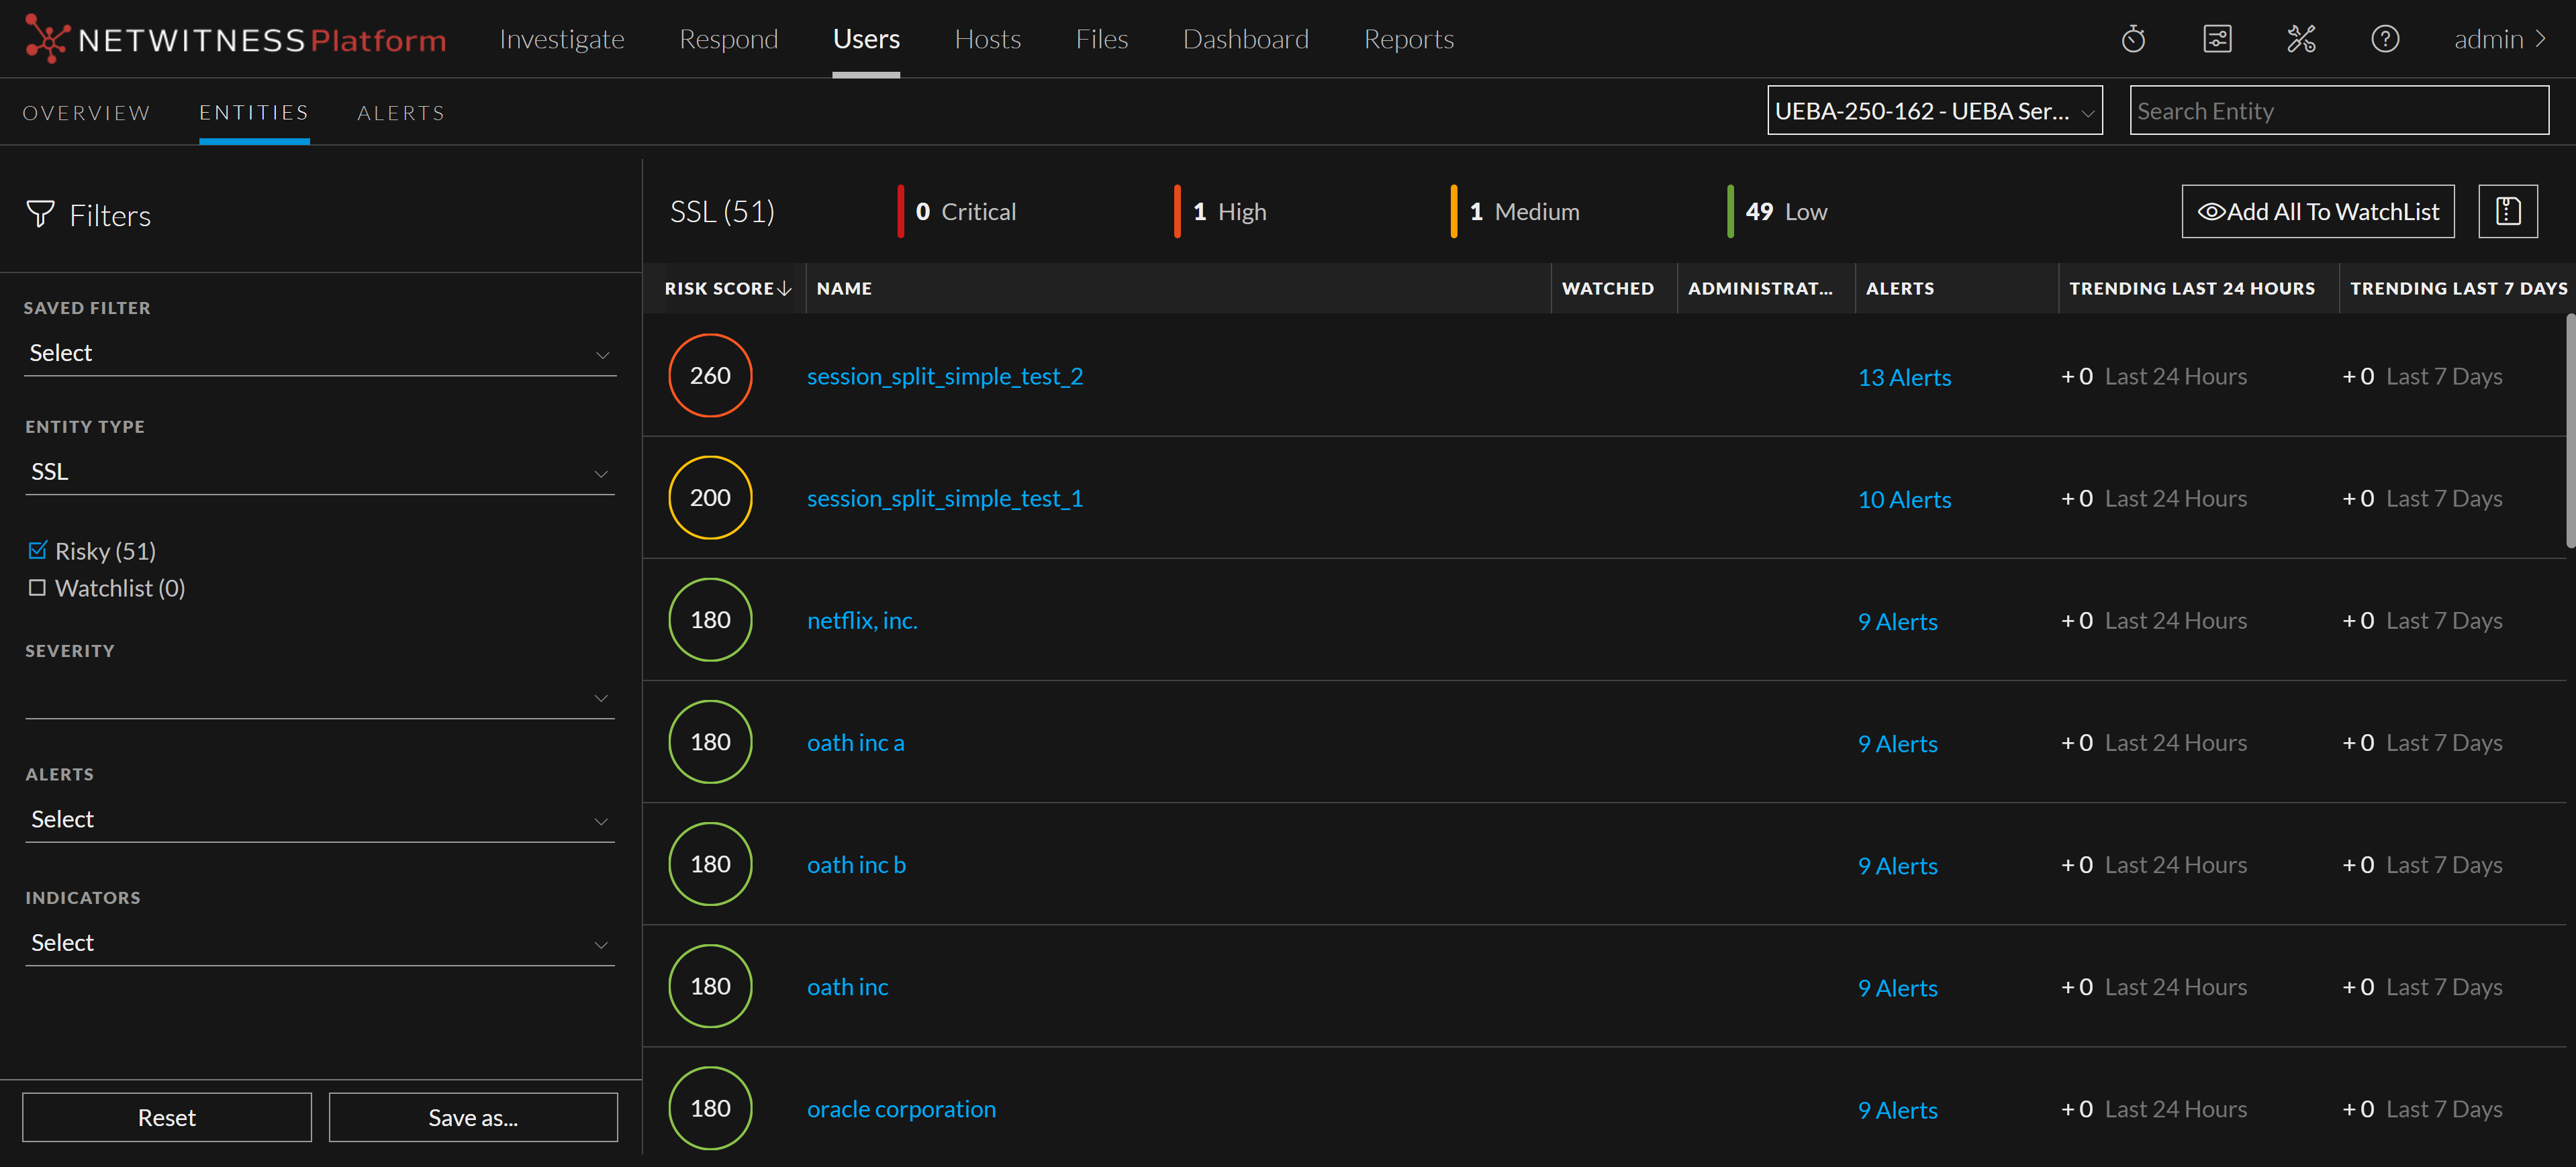Open the help question mark icon
The width and height of the screenshot is (2576, 1167).
click(2384, 39)
